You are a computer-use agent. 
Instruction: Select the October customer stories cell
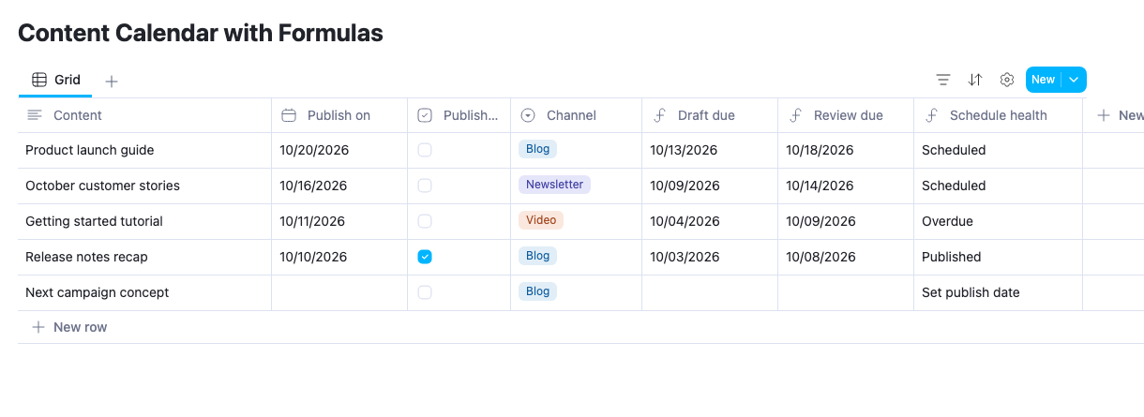click(144, 186)
